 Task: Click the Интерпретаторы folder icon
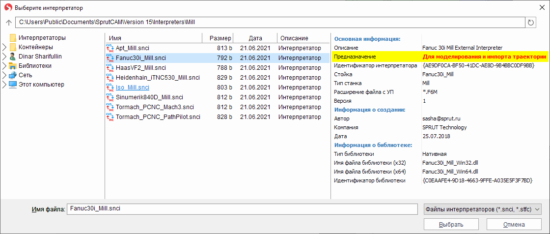tap(13, 37)
